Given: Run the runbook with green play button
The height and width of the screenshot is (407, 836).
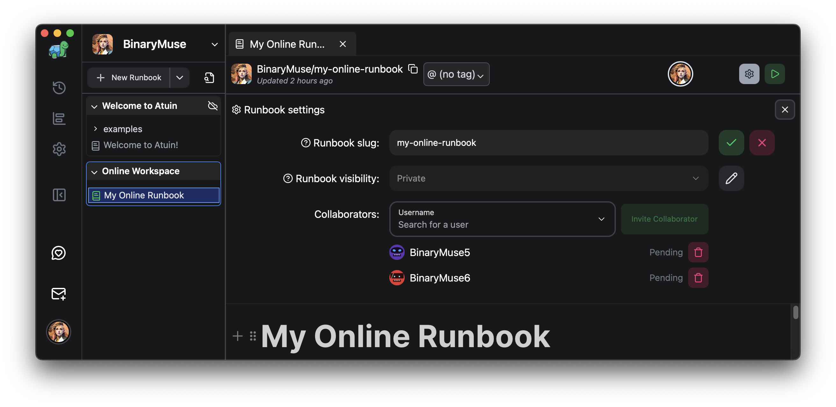Looking at the screenshot, I should point(774,74).
